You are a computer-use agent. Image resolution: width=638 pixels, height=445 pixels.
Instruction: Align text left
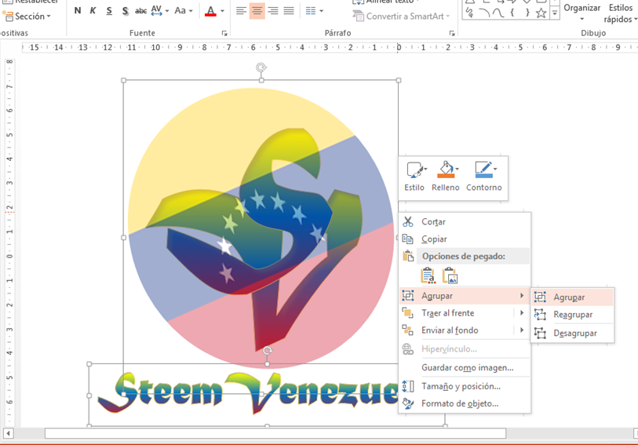[241, 11]
